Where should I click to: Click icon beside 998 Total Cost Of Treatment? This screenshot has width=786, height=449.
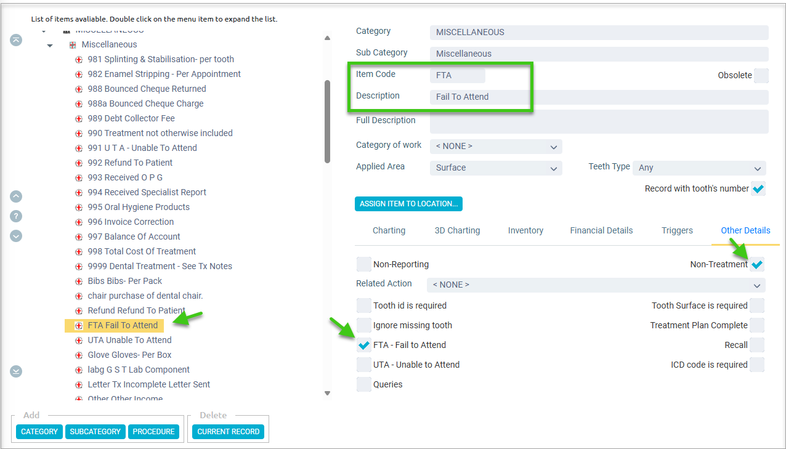(x=79, y=252)
